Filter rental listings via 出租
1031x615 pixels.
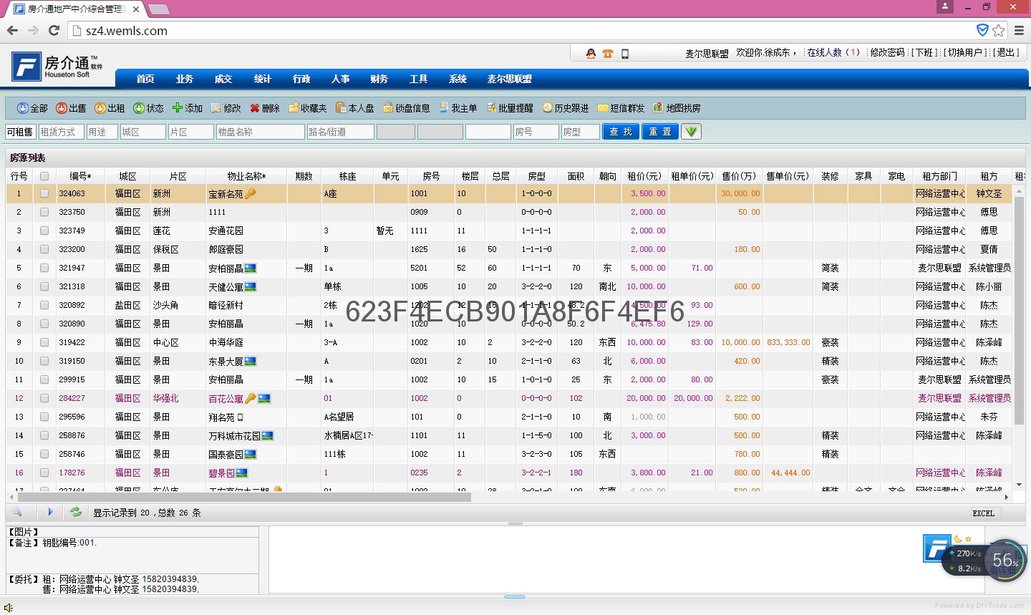click(x=110, y=108)
